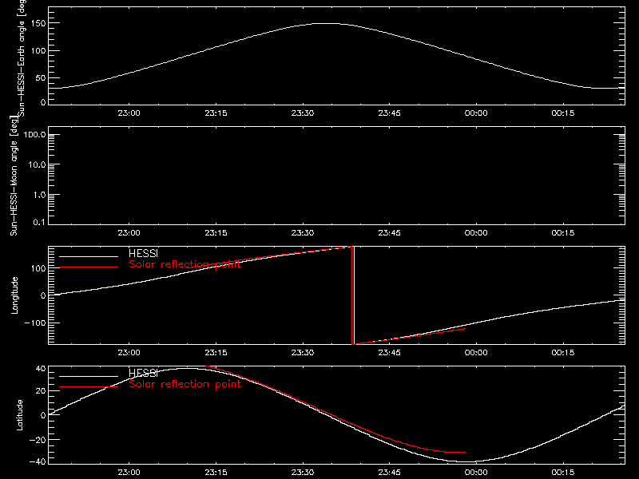Screen dimensions: 639x479
Task: Click the Latitude axis title
Action: pyautogui.click(x=19, y=415)
